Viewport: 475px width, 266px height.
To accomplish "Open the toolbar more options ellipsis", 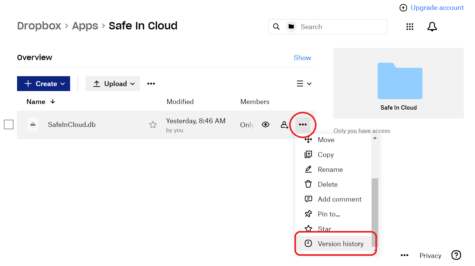I will pos(151,84).
